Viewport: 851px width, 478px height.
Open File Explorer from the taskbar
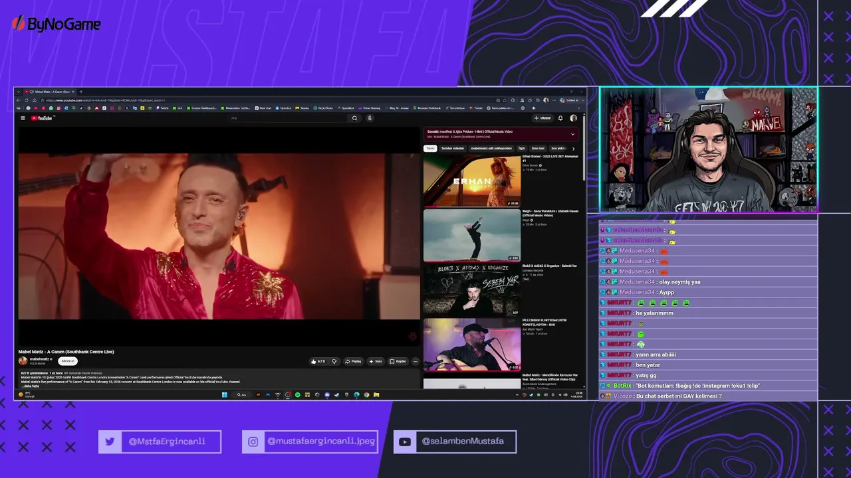point(376,394)
